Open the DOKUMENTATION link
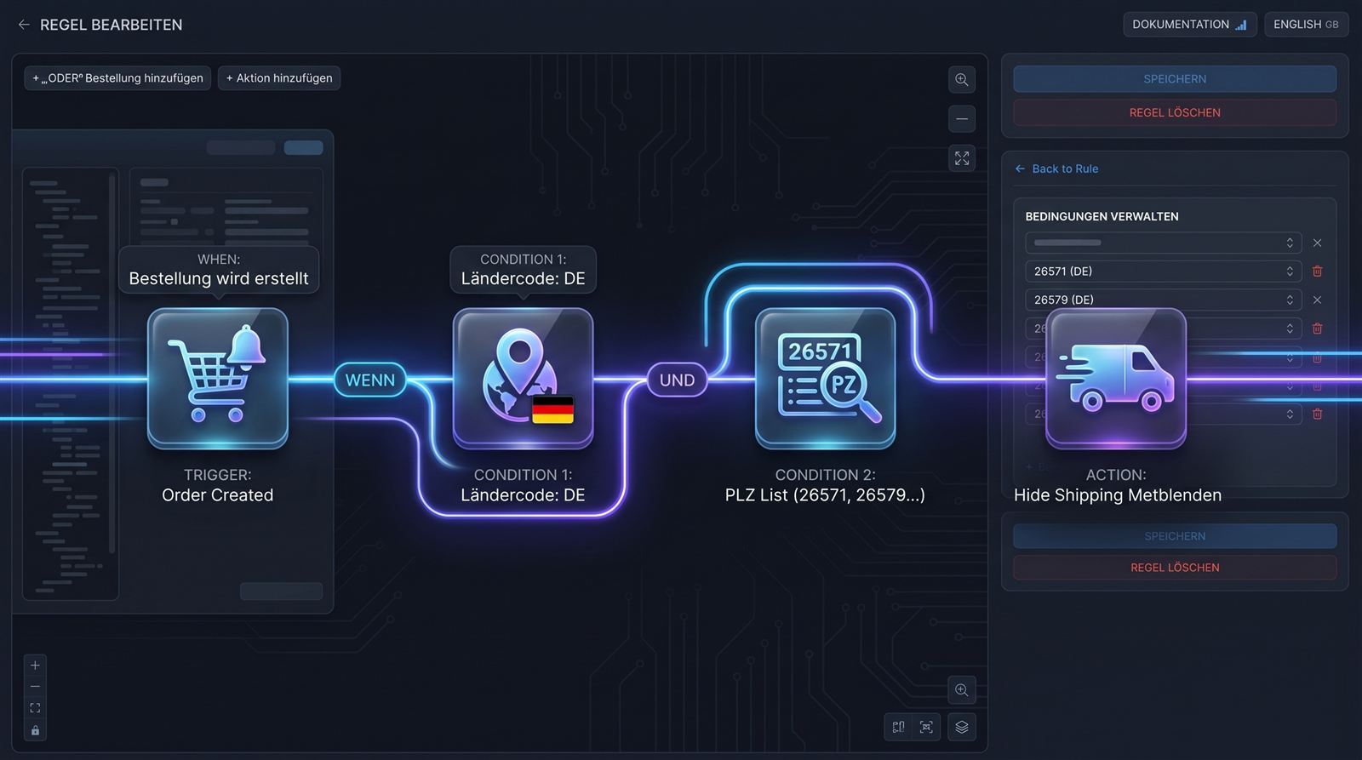Image resolution: width=1362 pixels, height=760 pixels. [1189, 25]
